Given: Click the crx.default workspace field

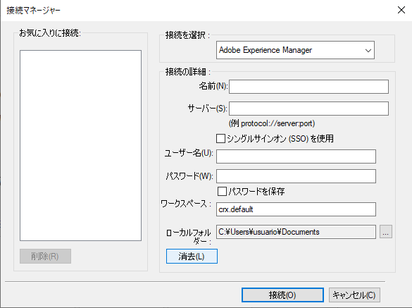Looking at the screenshot, I should (x=296, y=209).
